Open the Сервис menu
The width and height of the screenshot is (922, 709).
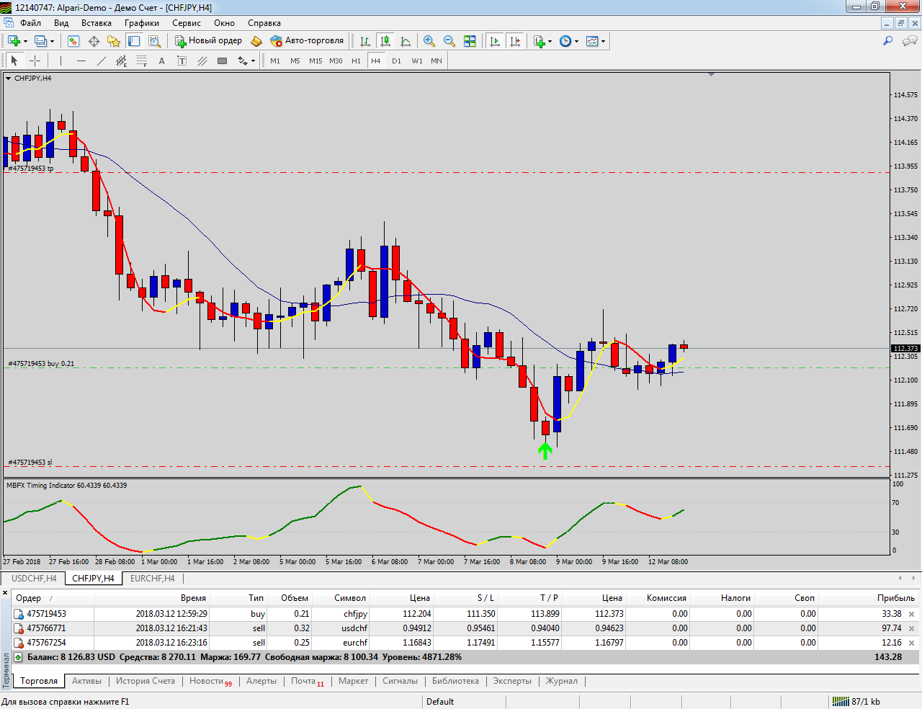pyautogui.click(x=187, y=23)
